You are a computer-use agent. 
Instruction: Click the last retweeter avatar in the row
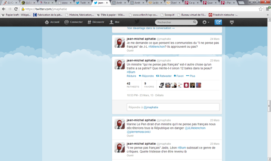point(199,85)
